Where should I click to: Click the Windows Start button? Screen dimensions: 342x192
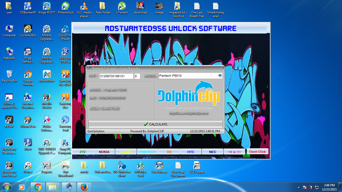point(7,187)
